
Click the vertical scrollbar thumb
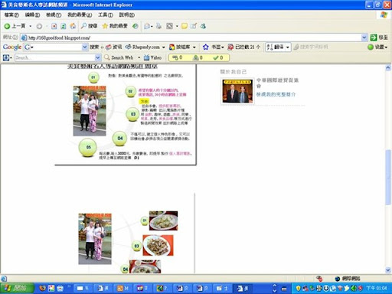388,178
